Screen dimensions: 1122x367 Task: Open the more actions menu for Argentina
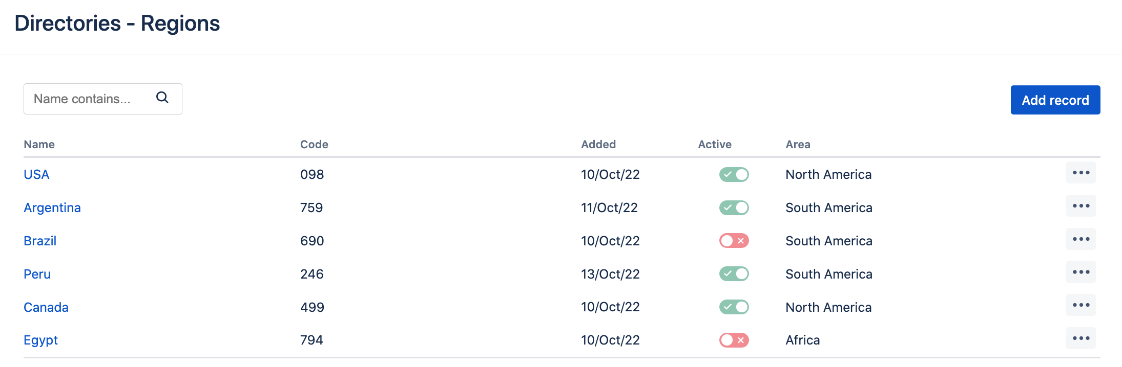coord(1081,206)
